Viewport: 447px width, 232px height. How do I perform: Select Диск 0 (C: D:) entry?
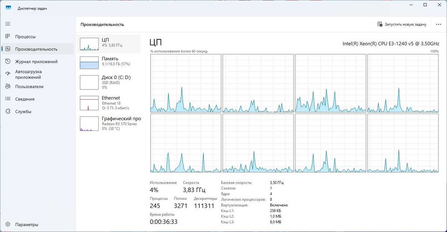pyautogui.click(x=109, y=82)
